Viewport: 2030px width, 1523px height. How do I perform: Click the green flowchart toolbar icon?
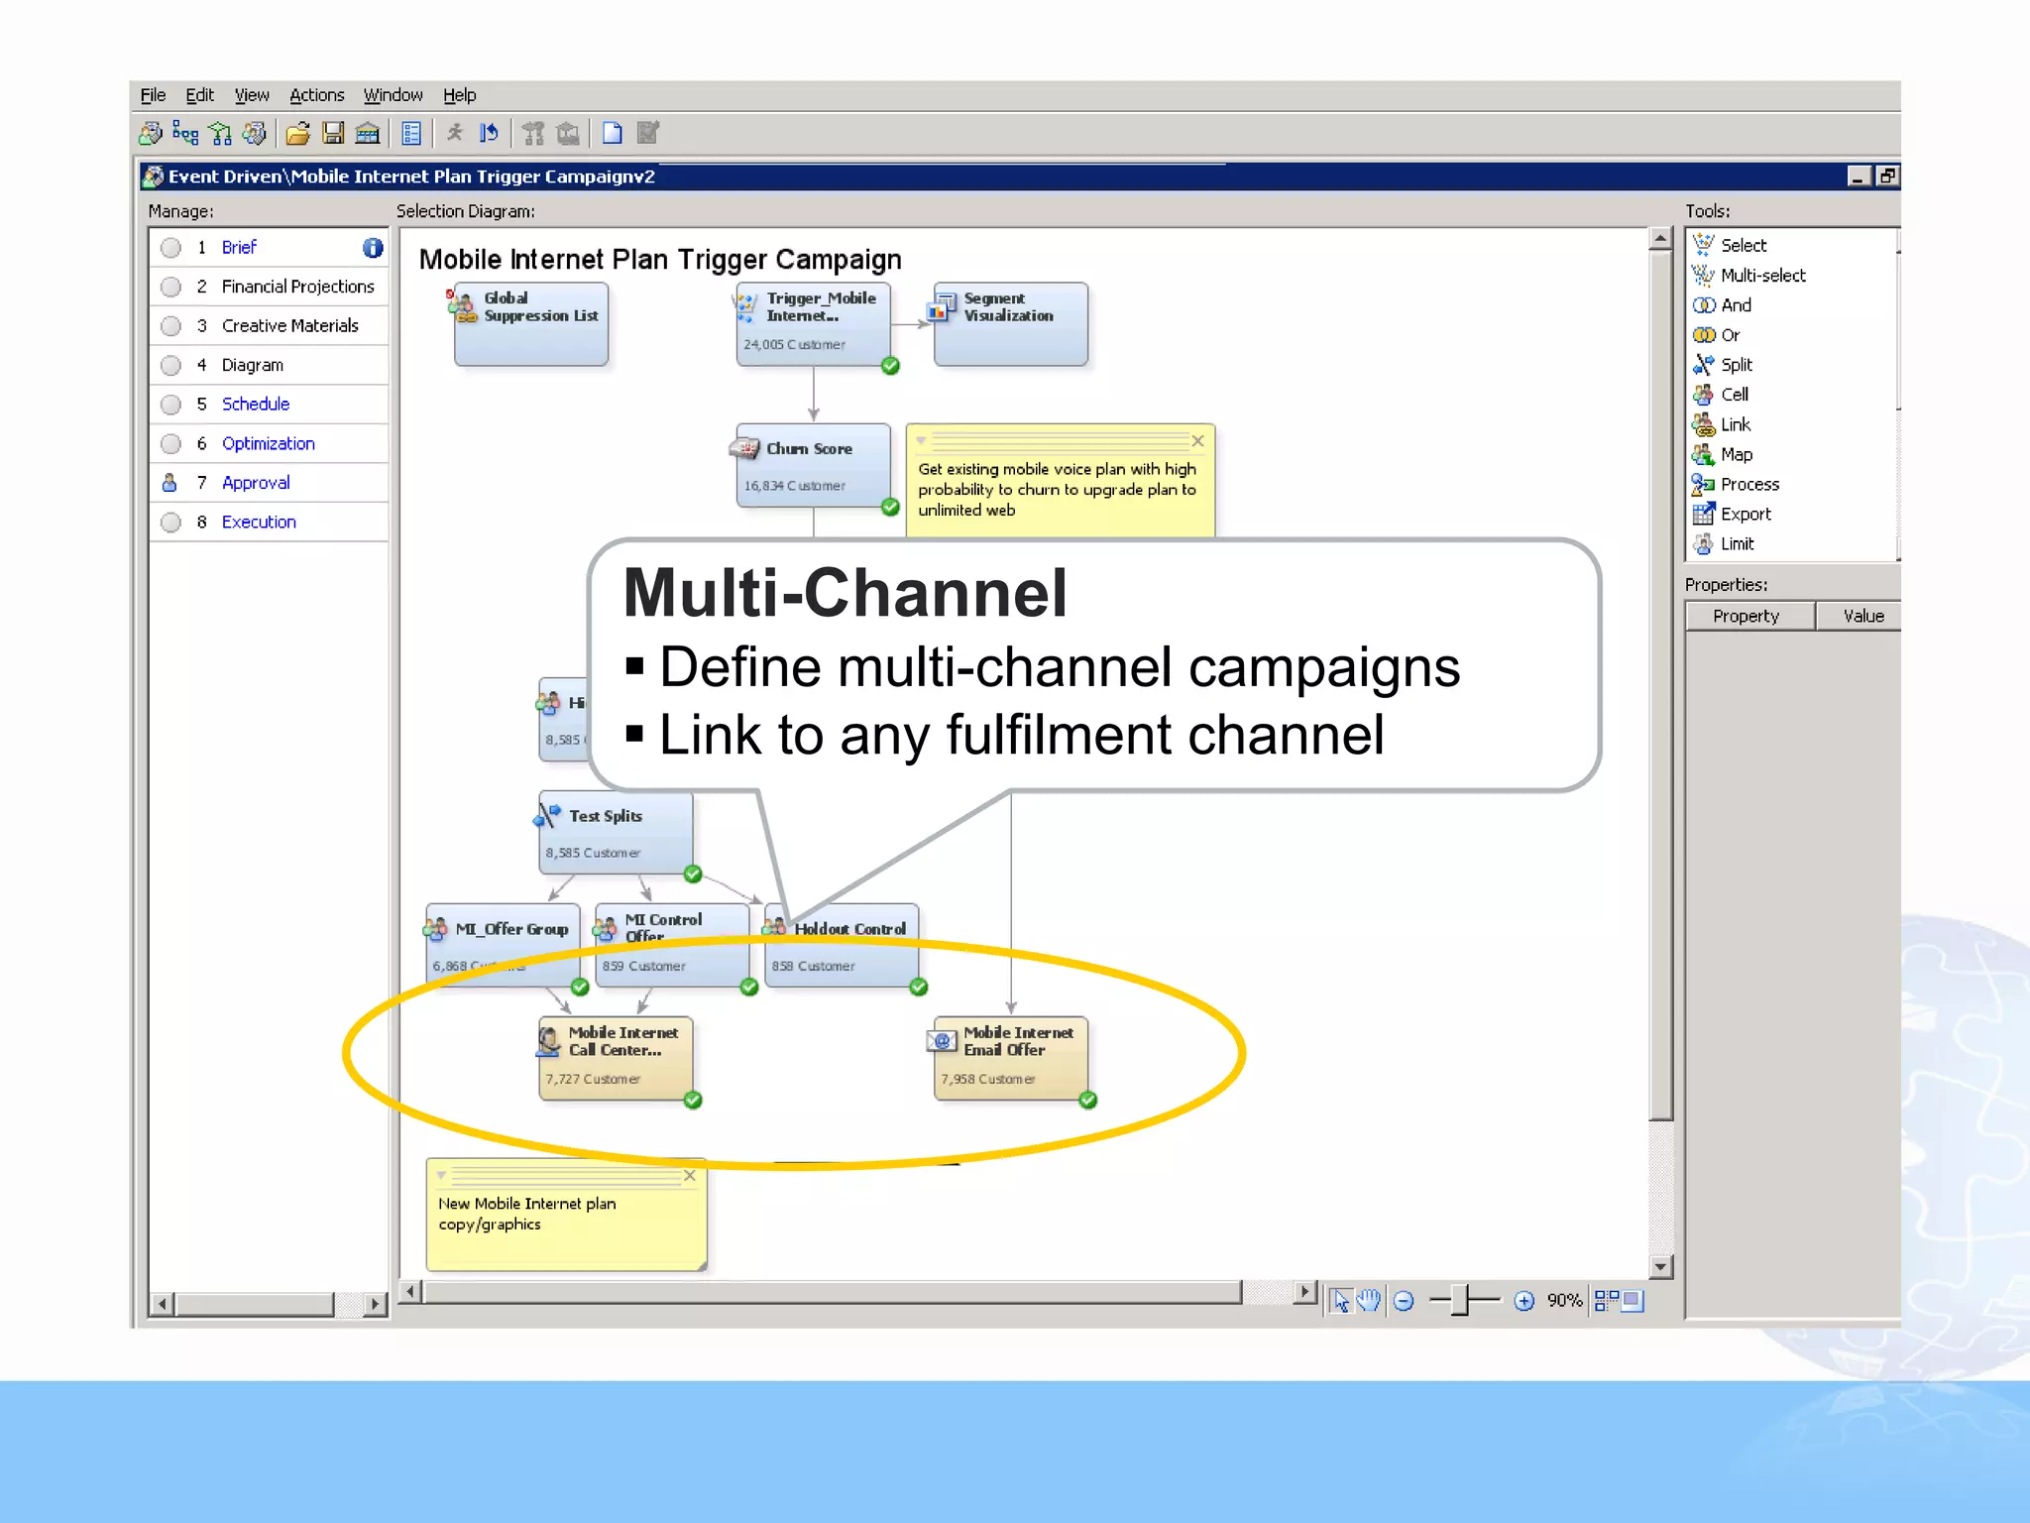point(220,133)
